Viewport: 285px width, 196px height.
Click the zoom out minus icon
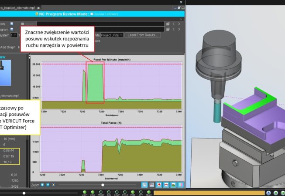[48, 185]
